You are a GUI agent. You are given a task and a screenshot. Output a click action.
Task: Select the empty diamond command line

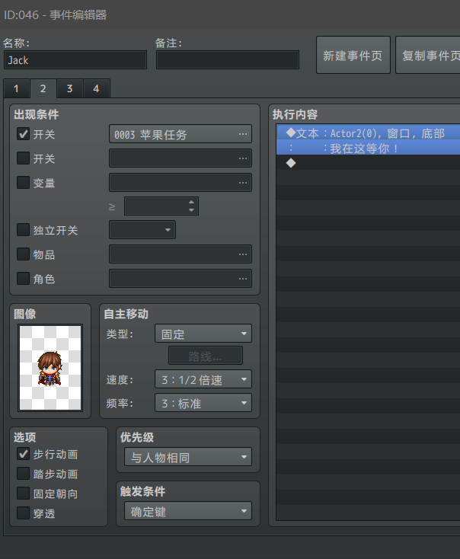368,163
